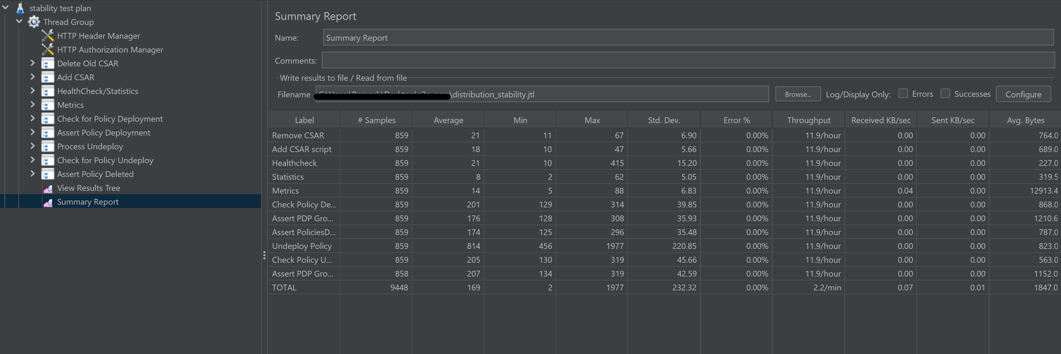Expand the Check for Policy Deployment node

point(33,118)
